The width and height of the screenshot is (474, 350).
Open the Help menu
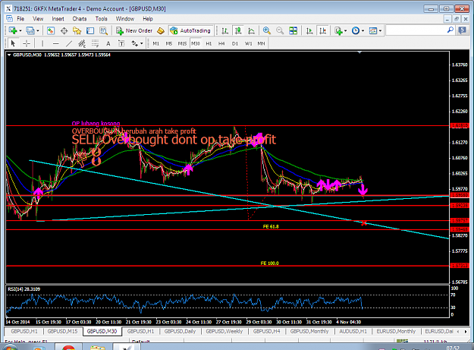(x=148, y=19)
